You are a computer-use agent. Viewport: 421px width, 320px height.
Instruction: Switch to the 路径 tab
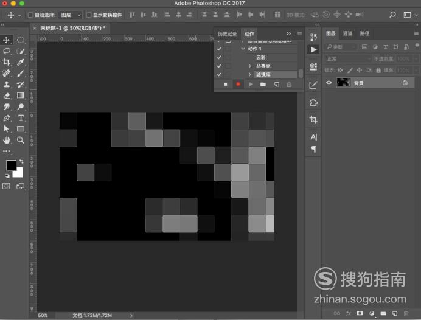(364, 33)
